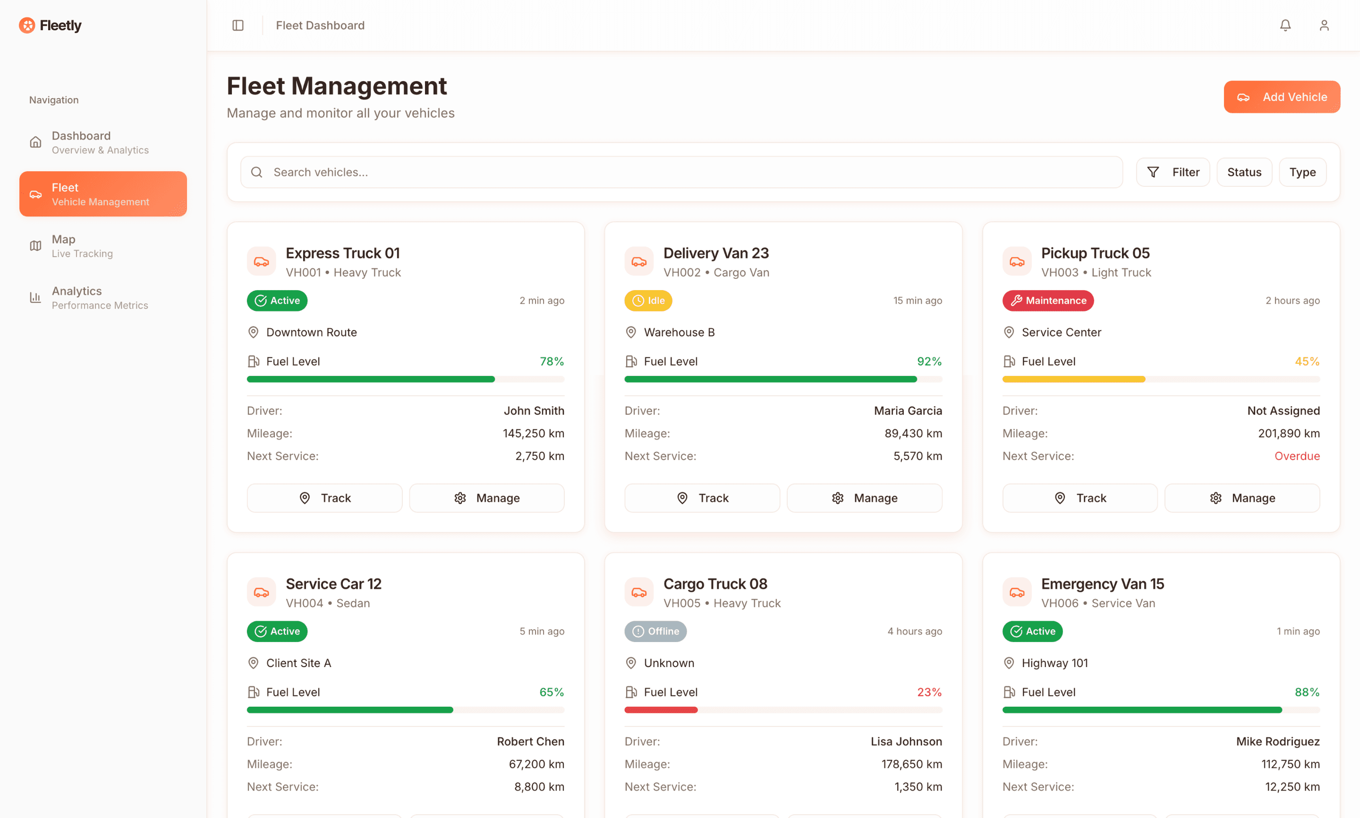Click the Fleetly logo icon

pos(26,25)
